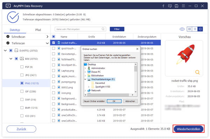Sort by Name column header
Screen dimensions: 210x139
tap(64, 37)
